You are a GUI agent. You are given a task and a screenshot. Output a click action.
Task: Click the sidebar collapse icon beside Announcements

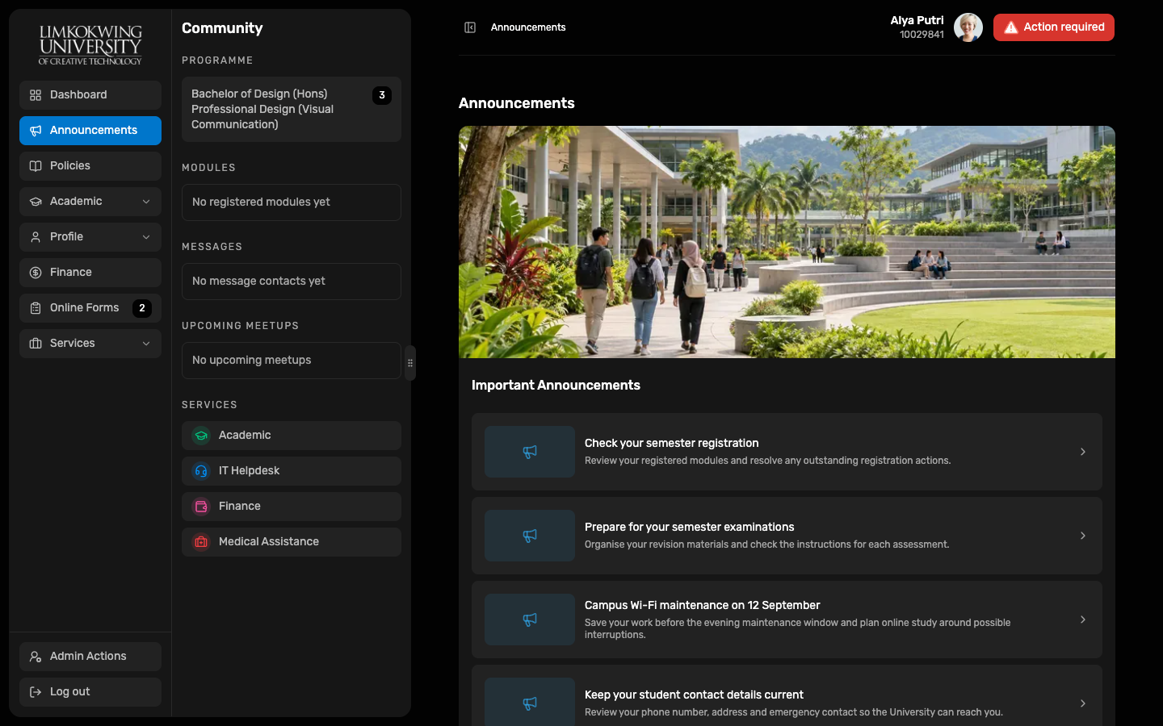click(x=470, y=27)
